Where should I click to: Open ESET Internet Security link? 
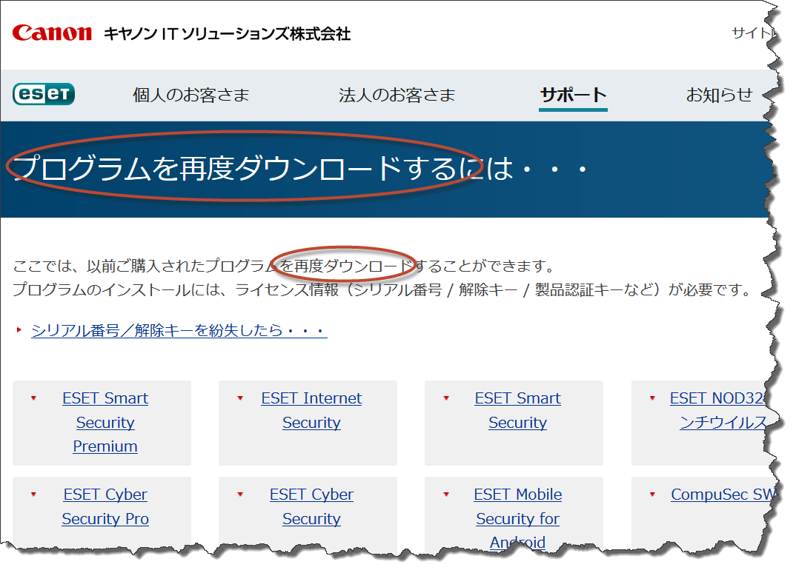[x=311, y=410]
